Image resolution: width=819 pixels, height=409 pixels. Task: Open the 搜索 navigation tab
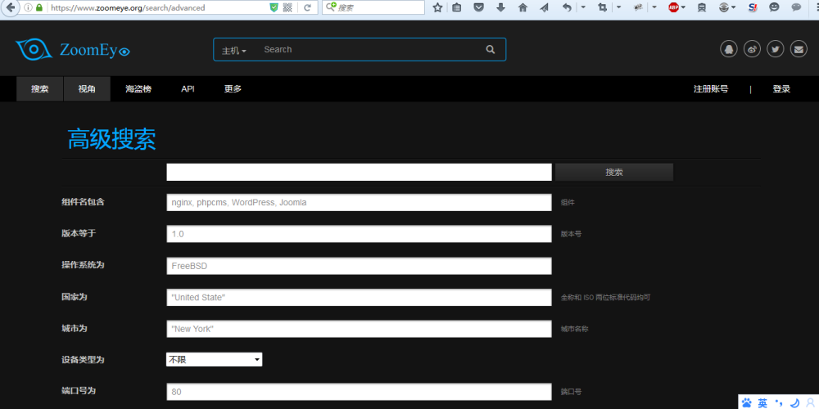tap(39, 88)
